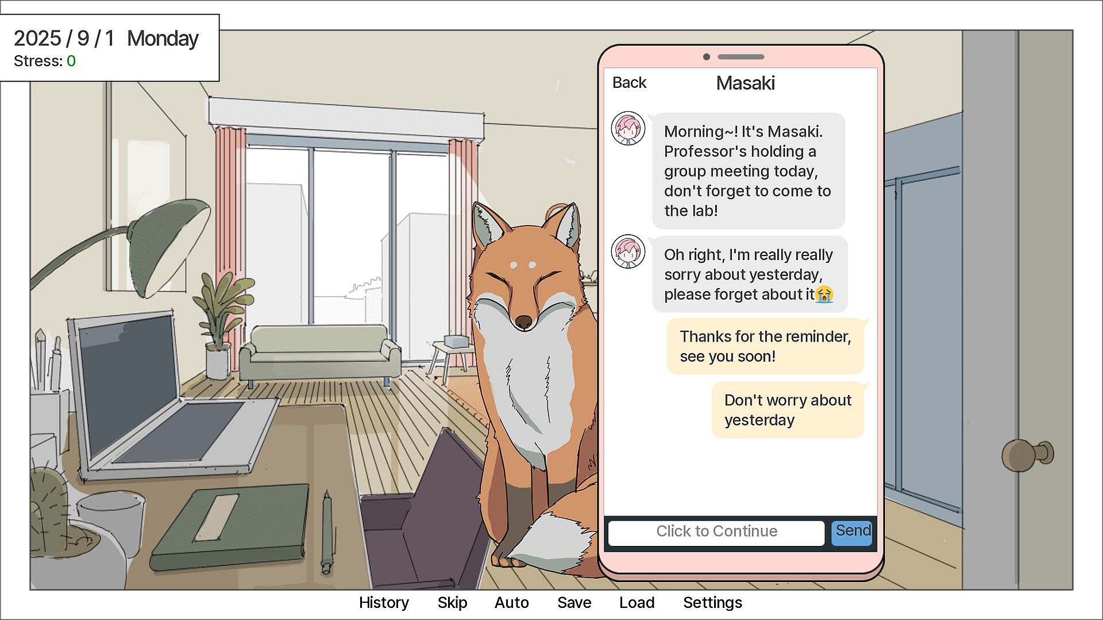Click the 'Morning~! It's Masaki' message bubble
The width and height of the screenshot is (1103, 620).
coord(748,171)
